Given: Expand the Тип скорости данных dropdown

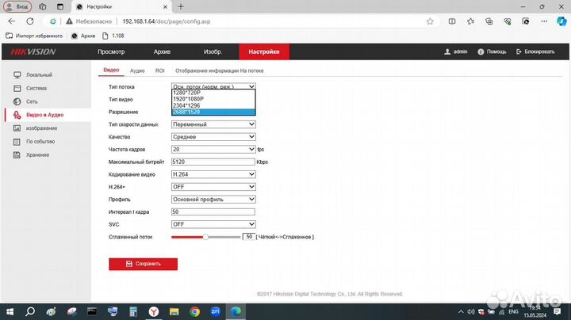Looking at the screenshot, I should (x=213, y=124).
